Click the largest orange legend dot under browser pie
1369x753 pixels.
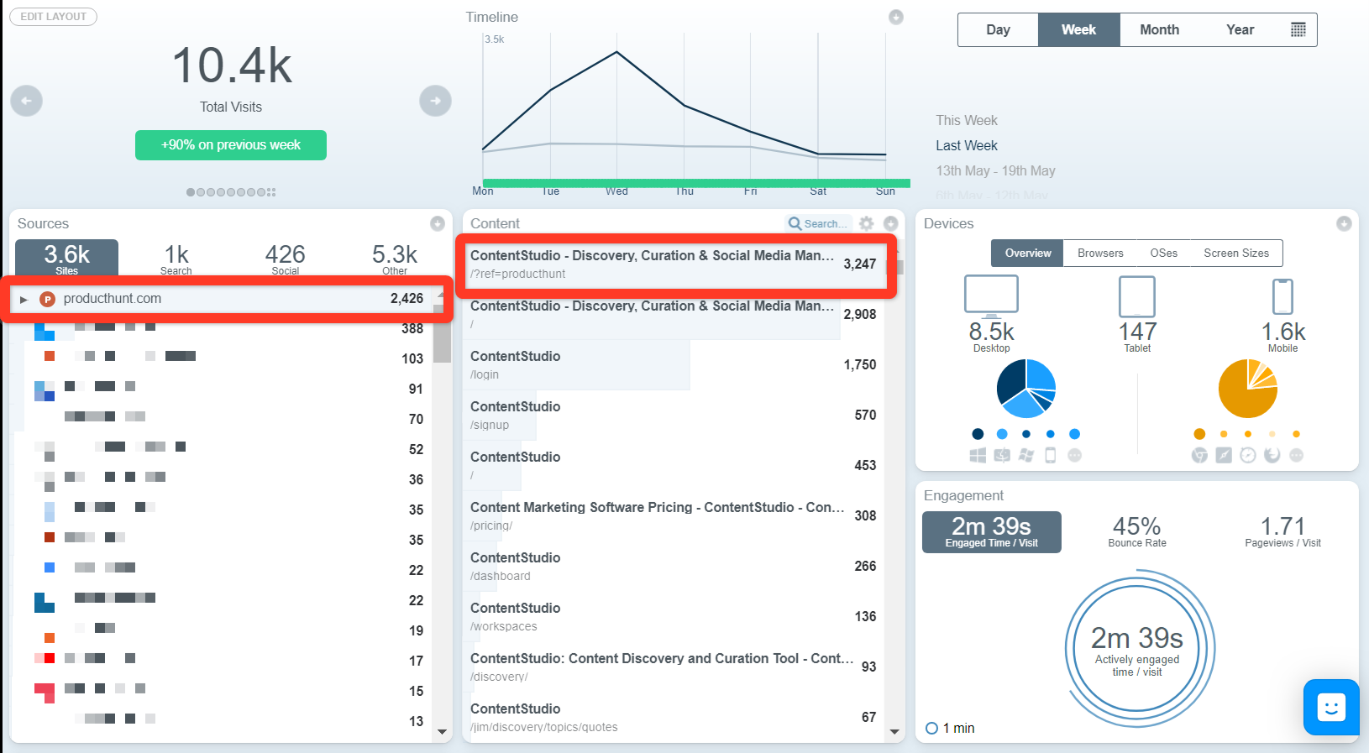tap(1199, 434)
